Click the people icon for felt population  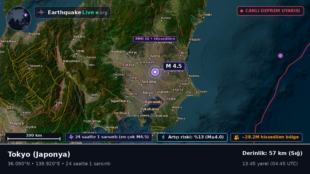(237, 137)
